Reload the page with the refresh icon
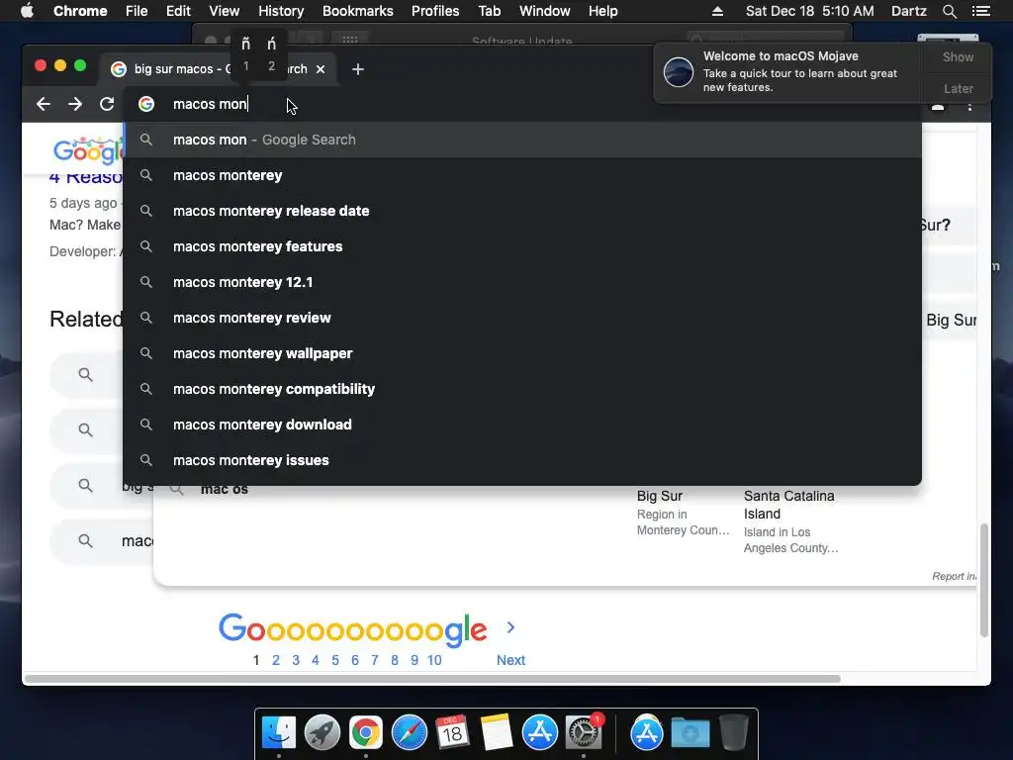The height and width of the screenshot is (760, 1013). [107, 104]
